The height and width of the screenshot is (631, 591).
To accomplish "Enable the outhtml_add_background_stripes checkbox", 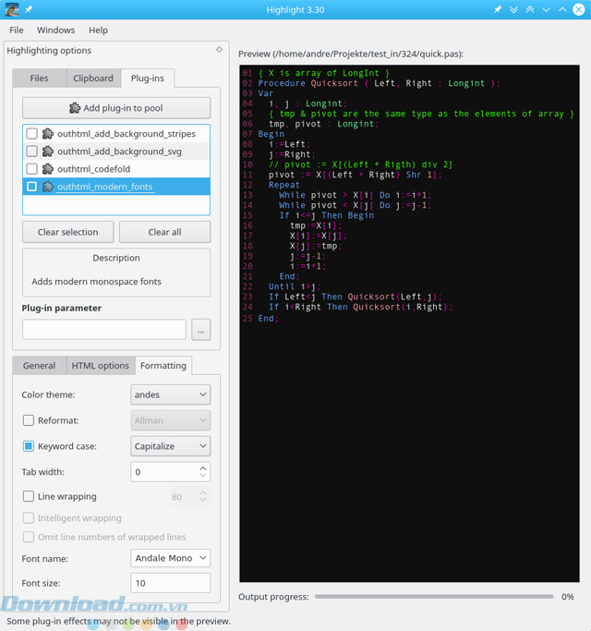I will click(32, 134).
